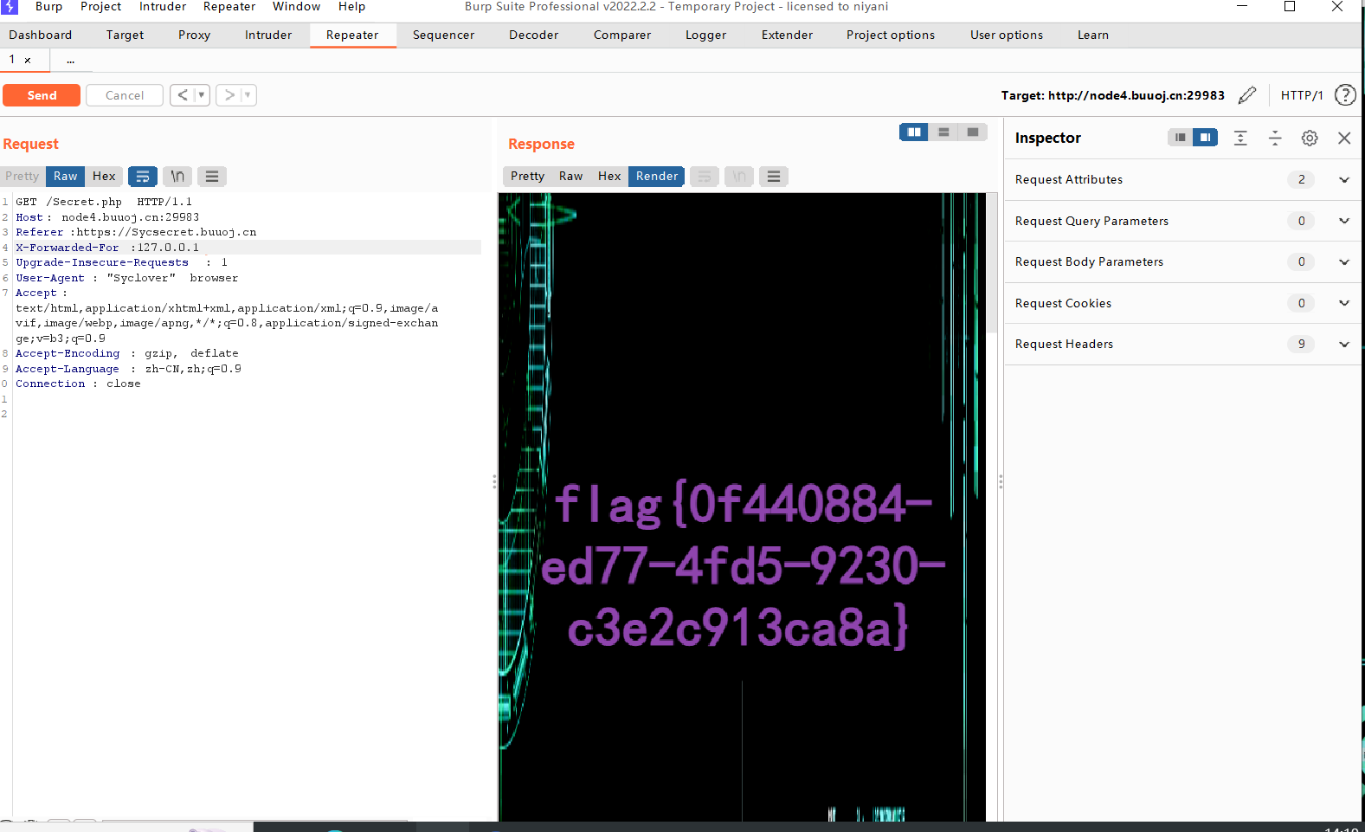Select side-by-side request/response layout

[914, 132]
